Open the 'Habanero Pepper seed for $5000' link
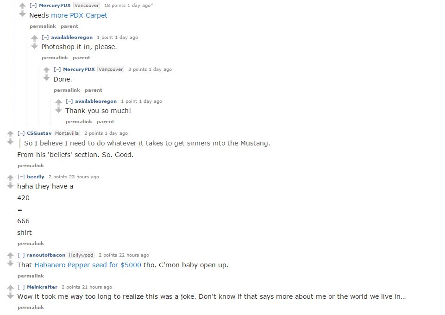Screen dimensions: 445x315 [x=88, y=265]
